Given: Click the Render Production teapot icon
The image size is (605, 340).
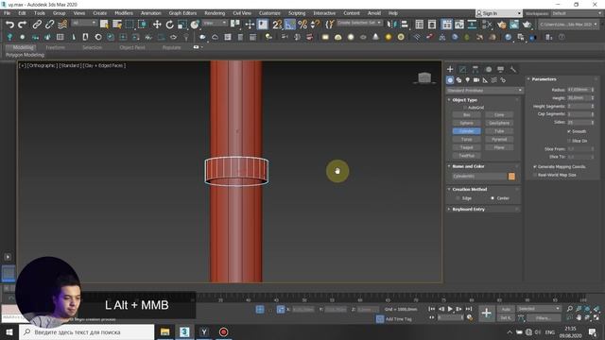Looking at the screenshot, I should tap(527, 25).
